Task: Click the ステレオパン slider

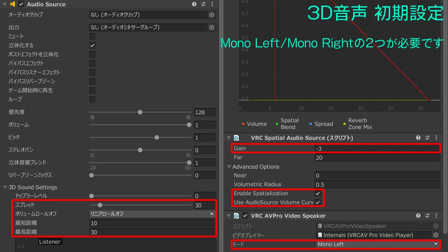Action: click(140, 150)
